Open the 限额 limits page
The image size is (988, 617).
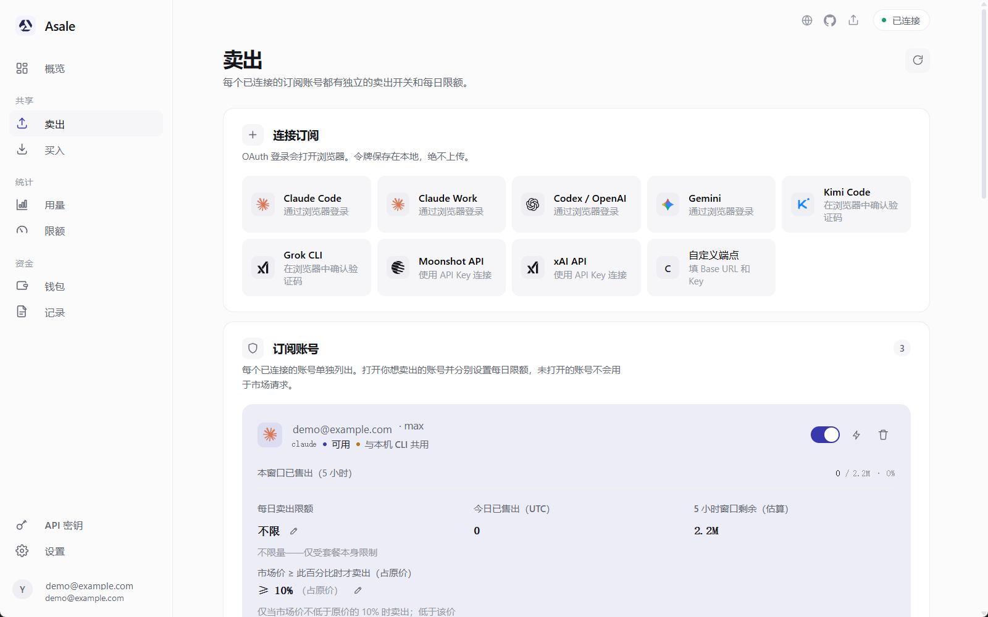(x=86, y=231)
